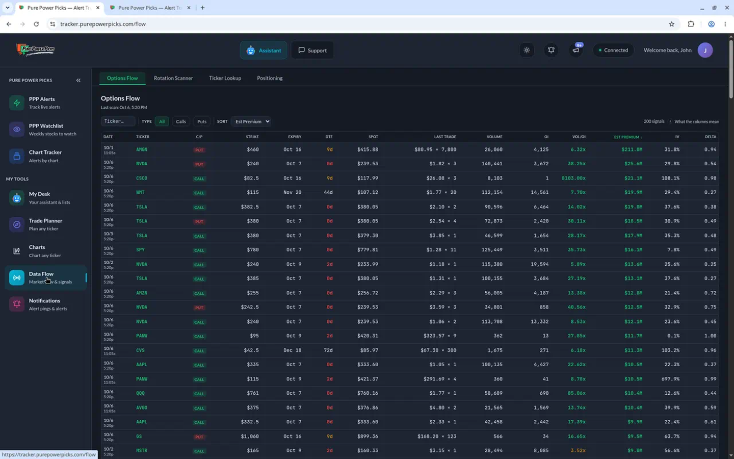Switch to the second Pure Power Picks browser tab
This screenshot has width=734, height=459.
[149, 8]
